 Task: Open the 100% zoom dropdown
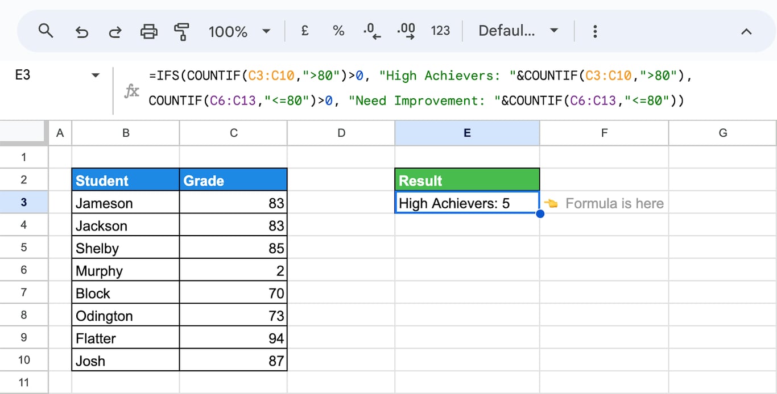239,31
